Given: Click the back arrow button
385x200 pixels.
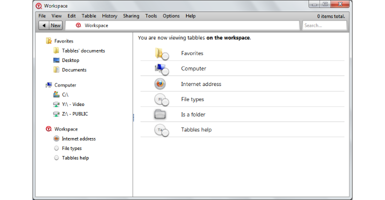Looking at the screenshot, I should point(44,25).
